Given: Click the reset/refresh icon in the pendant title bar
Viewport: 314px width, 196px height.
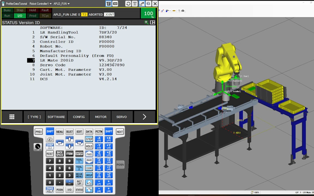Looking at the screenshot, I should [x=128, y=4].
